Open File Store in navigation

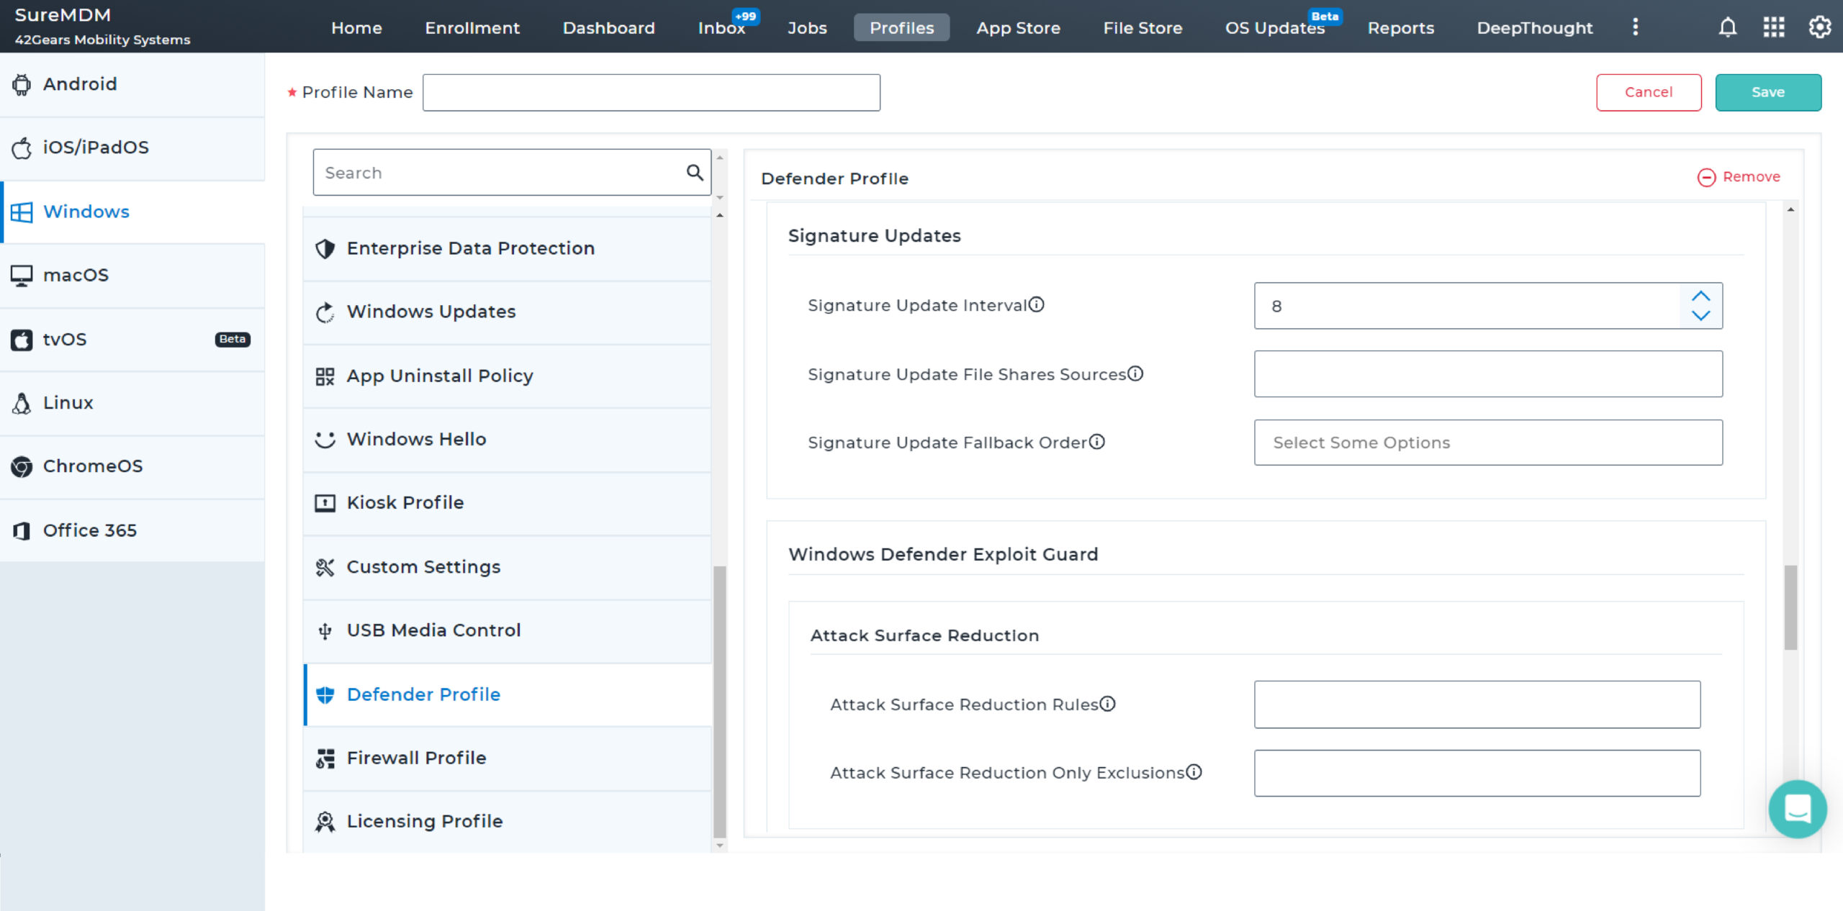tap(1143, 27)
